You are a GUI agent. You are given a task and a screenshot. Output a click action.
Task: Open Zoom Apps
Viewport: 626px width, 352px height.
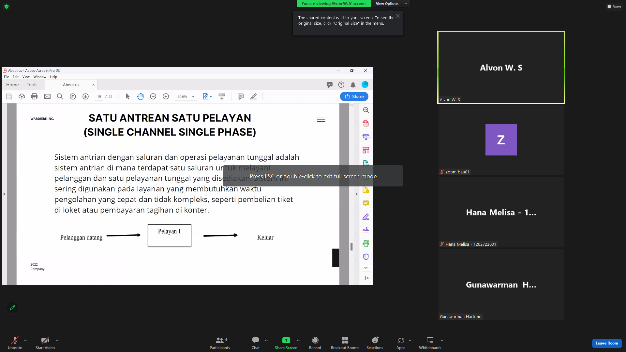coord(401,343)
